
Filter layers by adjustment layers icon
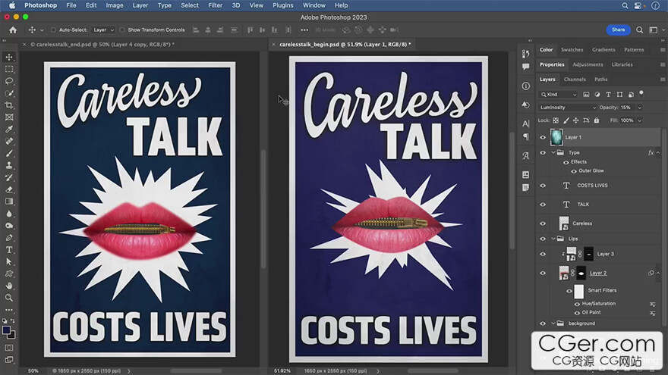pyautogui.click(x=597, y=95)
